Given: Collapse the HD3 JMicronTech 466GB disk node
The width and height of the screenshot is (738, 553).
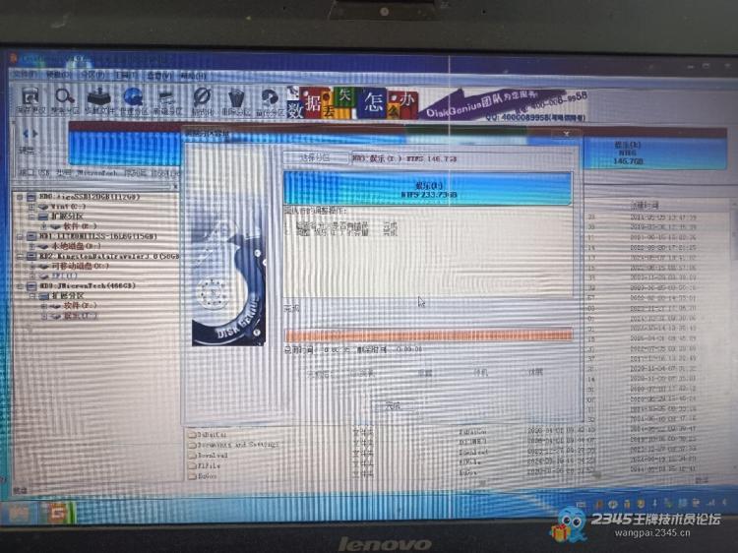Looking at the screenshot, I should click(x=21, y=286).
